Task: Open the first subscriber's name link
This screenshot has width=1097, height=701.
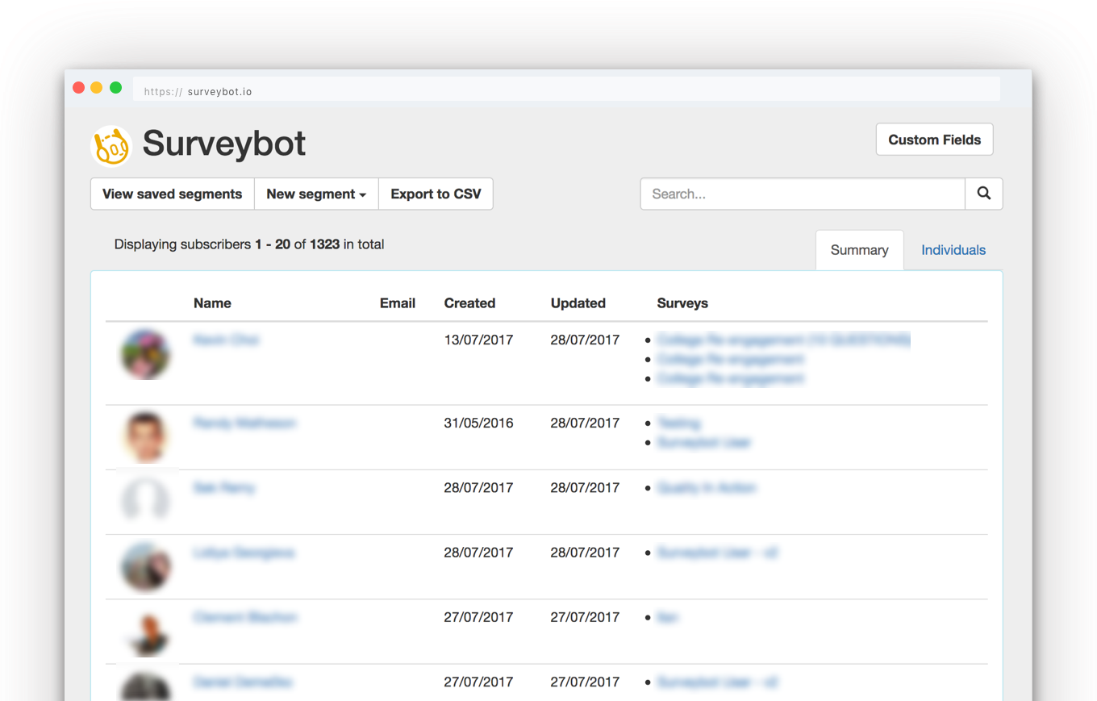Action: (227, 340)
